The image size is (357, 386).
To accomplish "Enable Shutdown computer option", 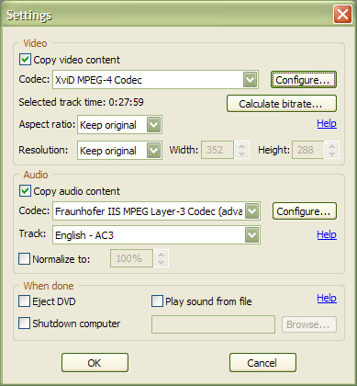I will (25, 323).
